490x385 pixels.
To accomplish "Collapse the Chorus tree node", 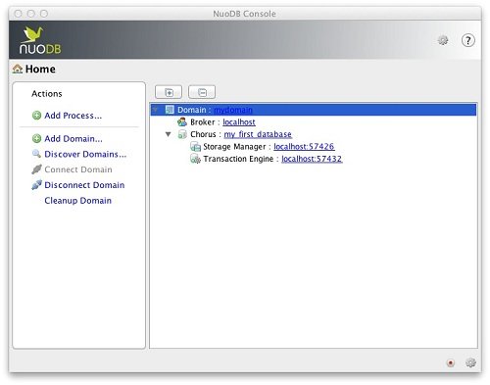I will point(169,134).
